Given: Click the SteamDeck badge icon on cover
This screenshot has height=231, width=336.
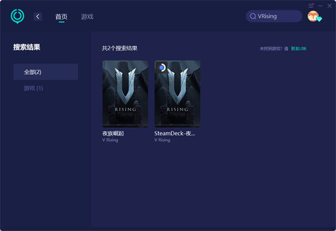Looking at the screenshot, I should [x=162, y=68].
